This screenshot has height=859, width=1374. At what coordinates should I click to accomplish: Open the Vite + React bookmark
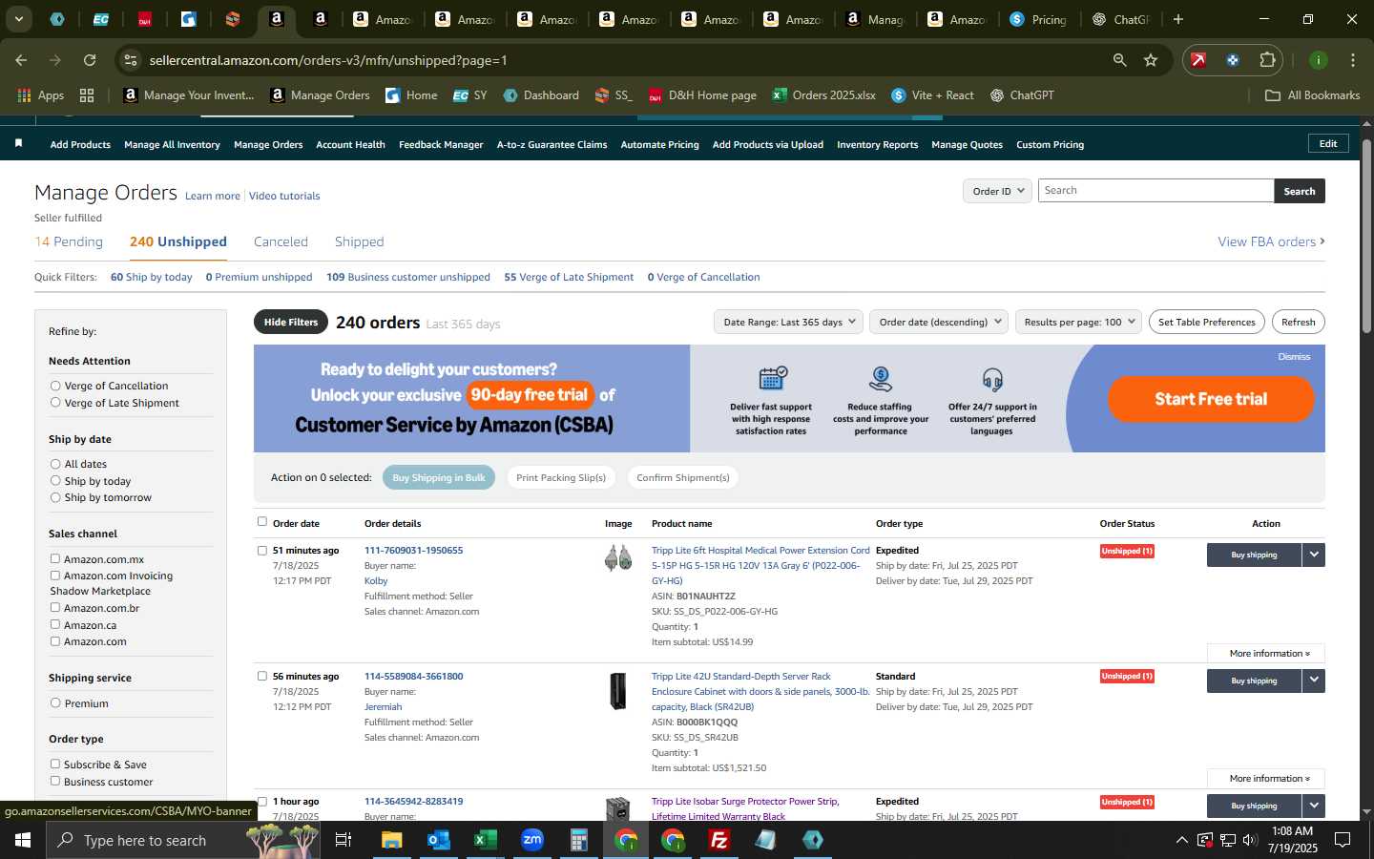(x=932, y=95)
